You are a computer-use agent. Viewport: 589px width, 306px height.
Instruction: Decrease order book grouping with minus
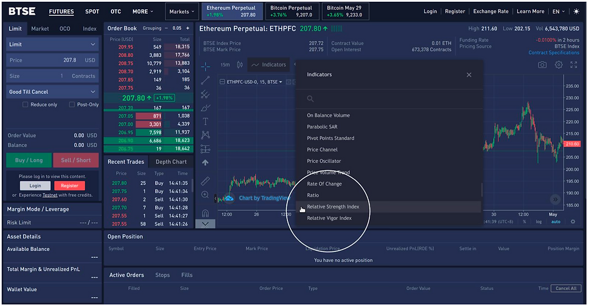coord(167,28)
